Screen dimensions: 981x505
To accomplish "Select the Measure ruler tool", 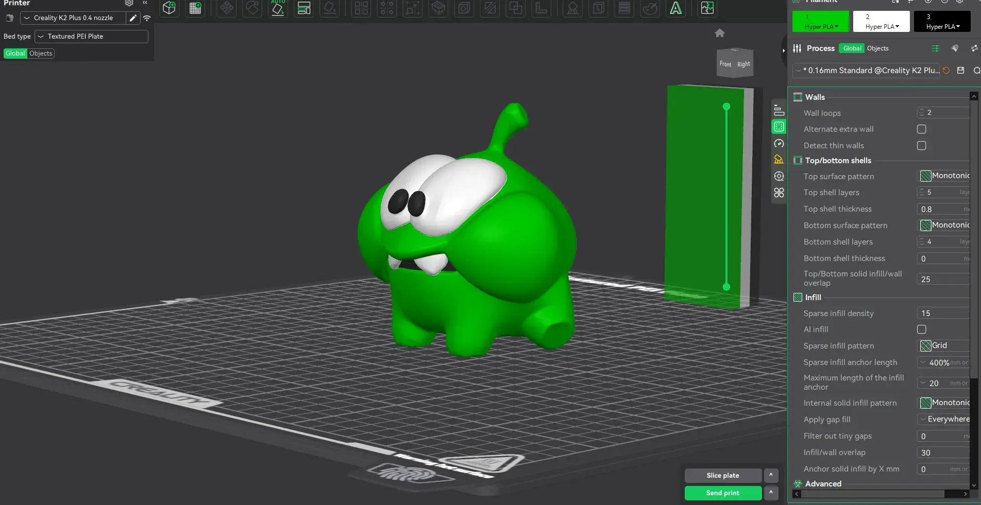I will coord(542,8).
